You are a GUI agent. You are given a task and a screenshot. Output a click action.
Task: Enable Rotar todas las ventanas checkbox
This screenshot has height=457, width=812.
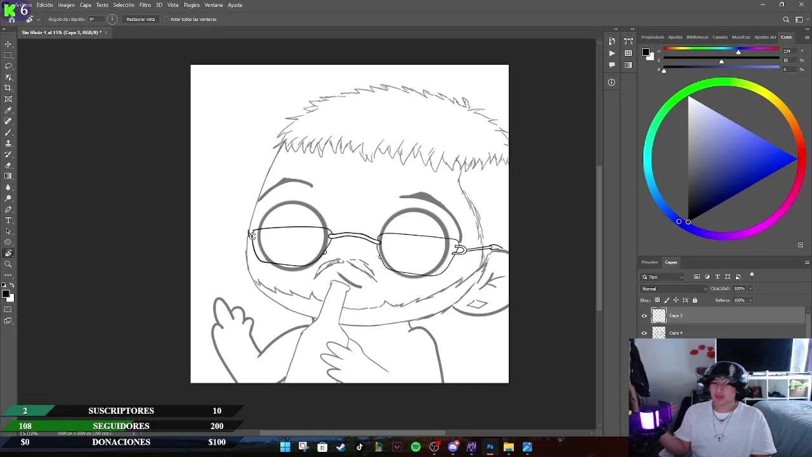(166, 19)
